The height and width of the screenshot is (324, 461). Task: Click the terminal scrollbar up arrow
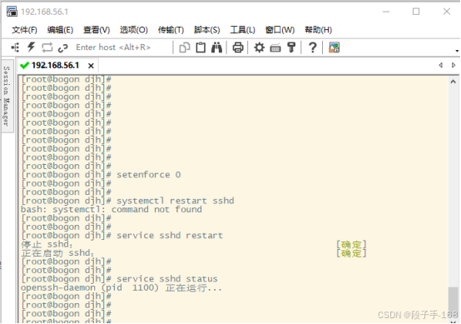[453, 82]
